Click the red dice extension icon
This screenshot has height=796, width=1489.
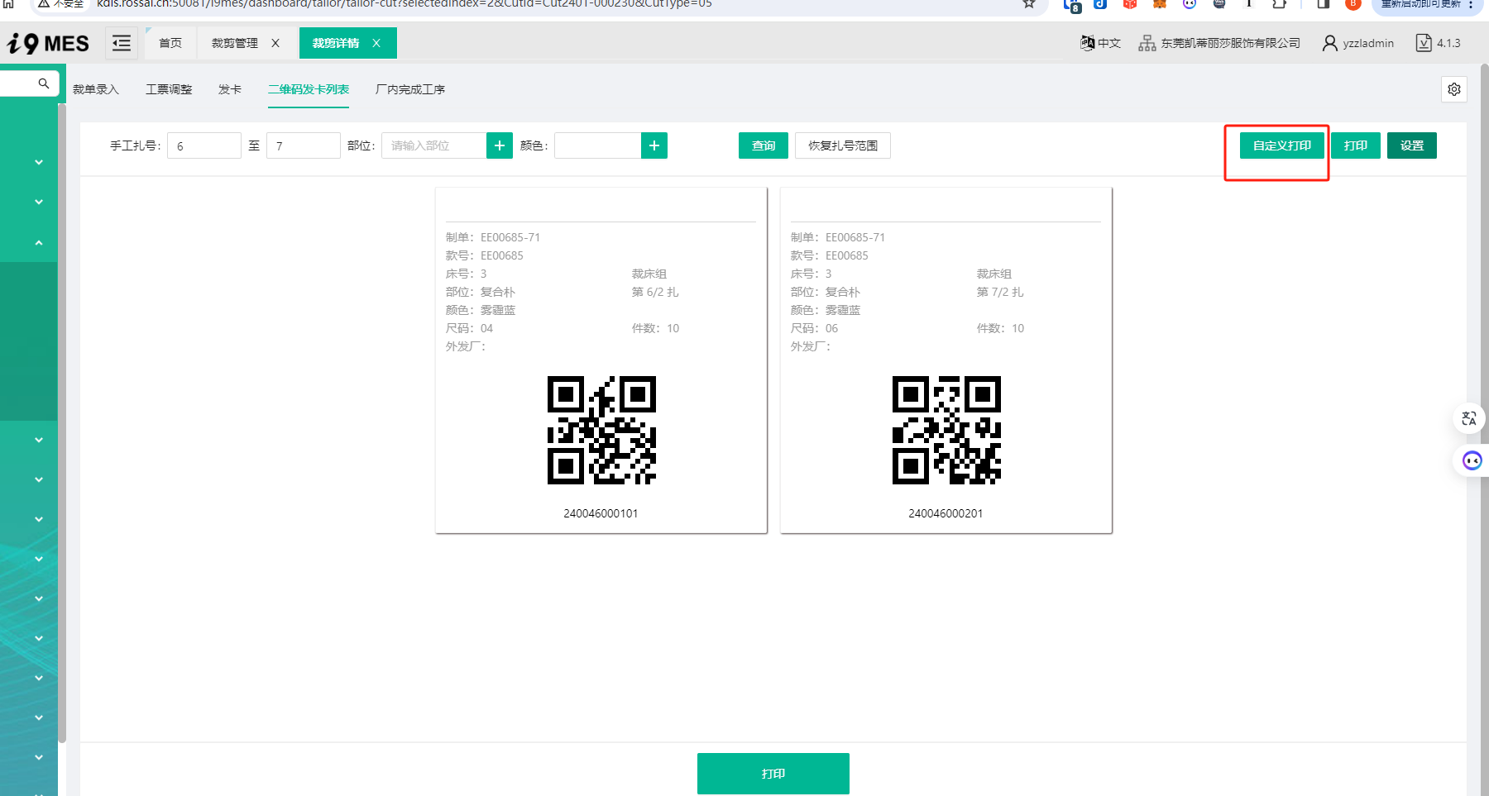click(x=1130, y=3)
